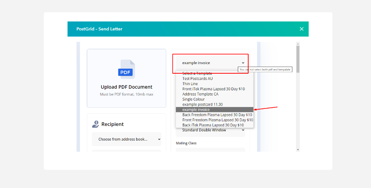This screenshot has height=188, width=371.
Task: Click the Recipient hand-coin icon
Action: (x=96, y=124)
